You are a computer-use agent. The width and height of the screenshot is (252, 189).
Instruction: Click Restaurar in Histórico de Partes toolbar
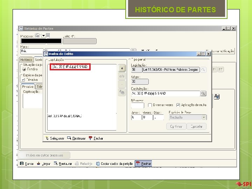tap(63, 163)
